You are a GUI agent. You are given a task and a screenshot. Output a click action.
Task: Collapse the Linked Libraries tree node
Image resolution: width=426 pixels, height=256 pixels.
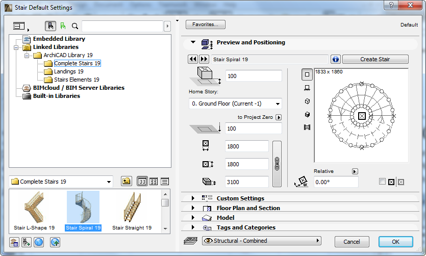pyautogui.click(x=16, y=47)
